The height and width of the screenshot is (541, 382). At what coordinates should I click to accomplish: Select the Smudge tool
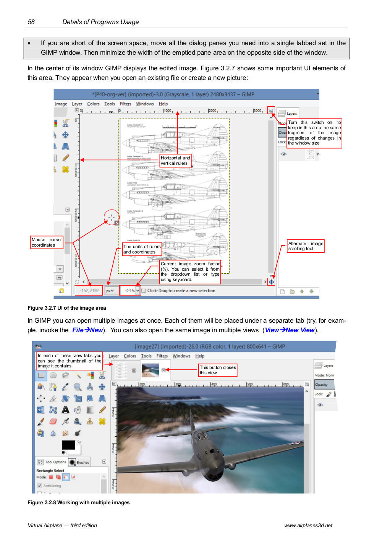pos(65,433)
